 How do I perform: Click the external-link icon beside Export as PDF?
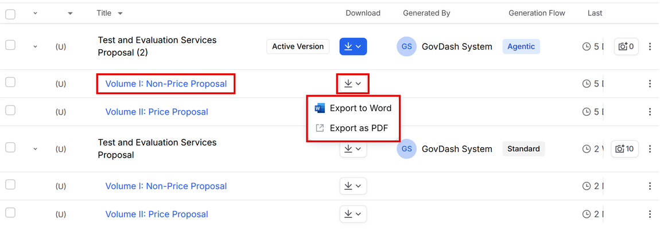tap(320, 128)
